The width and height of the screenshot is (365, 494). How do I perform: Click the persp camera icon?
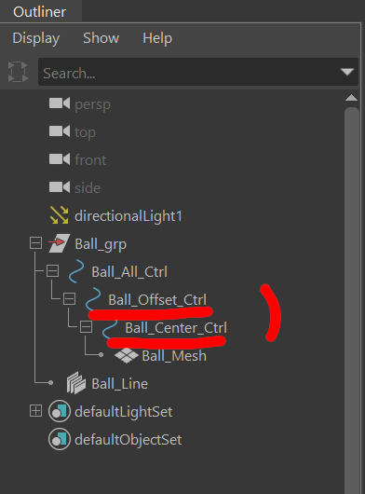pyautogui.click(x=60, y=103)
